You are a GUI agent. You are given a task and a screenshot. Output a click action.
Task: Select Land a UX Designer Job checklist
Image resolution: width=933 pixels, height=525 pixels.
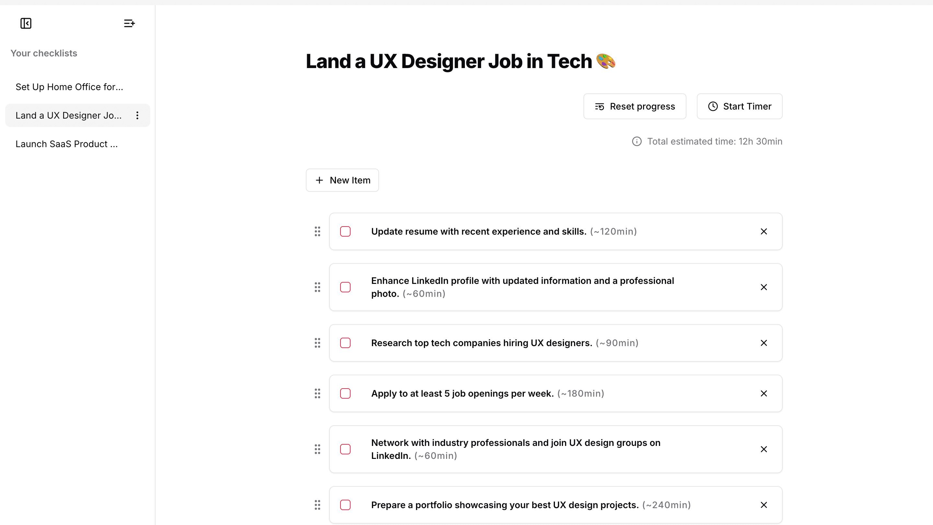click(69, 115)
